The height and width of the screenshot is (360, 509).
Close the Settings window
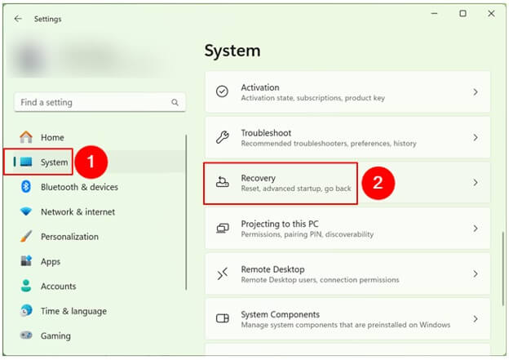pos(491,13)
